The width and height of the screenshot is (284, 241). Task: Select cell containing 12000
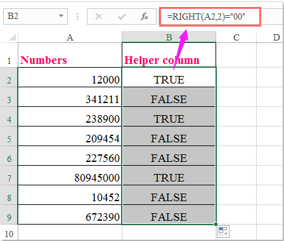point(70,77)
